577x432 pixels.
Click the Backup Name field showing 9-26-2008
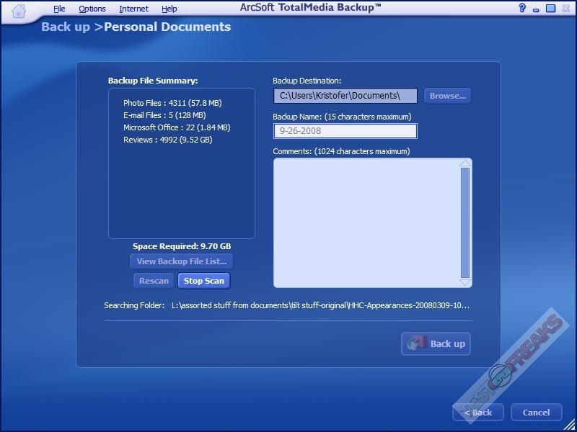(345, 131)
